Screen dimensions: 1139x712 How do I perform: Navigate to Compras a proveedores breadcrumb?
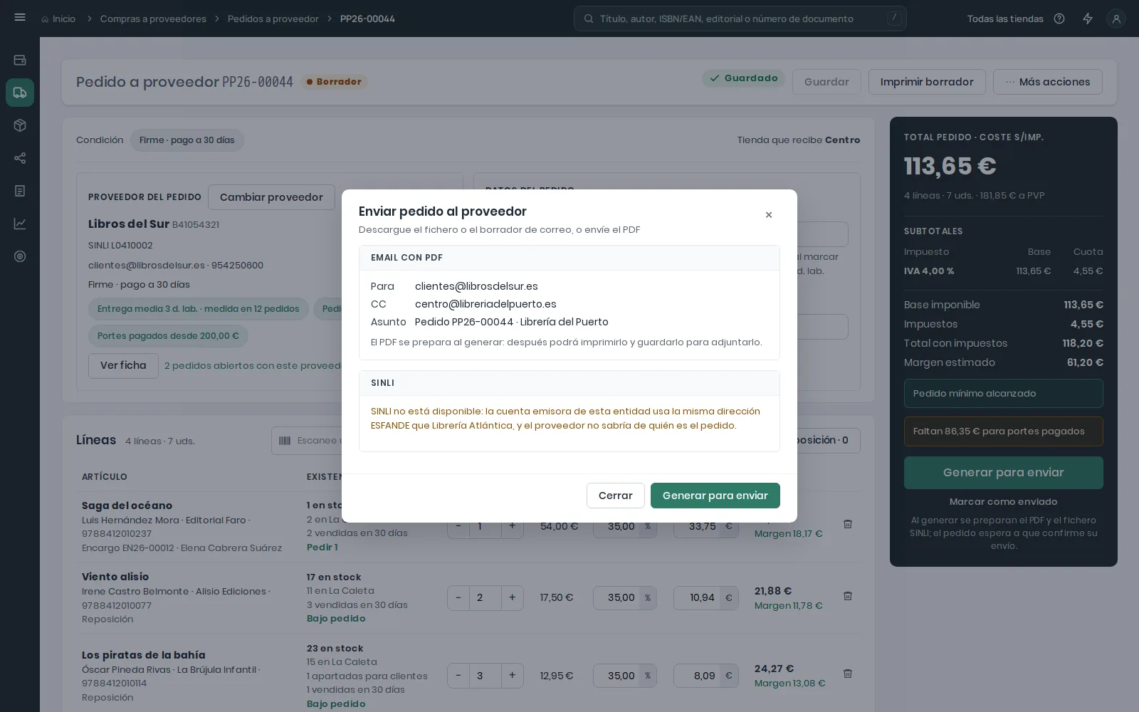point(153,19)
